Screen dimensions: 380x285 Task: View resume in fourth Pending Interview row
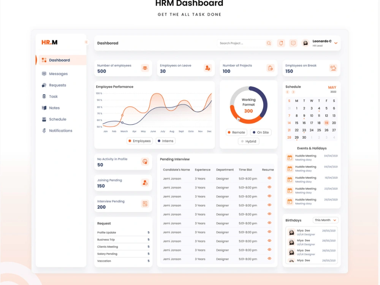click(x=269, y=205)
